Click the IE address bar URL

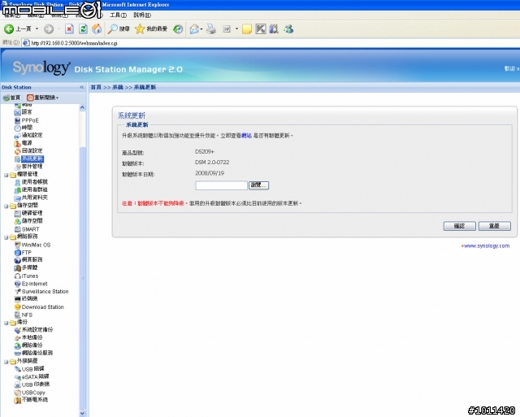click(74, 43)
